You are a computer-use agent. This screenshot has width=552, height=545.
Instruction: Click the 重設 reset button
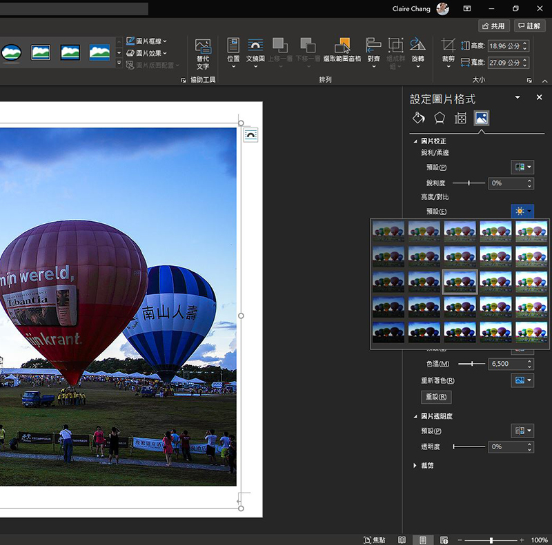pos(436,397)
